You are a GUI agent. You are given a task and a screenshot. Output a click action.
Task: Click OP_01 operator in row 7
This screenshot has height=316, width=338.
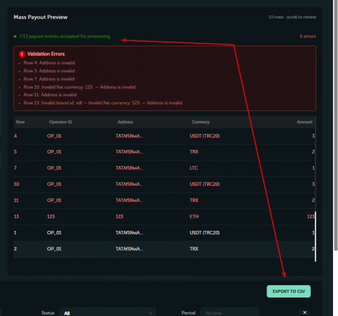(x=54, y=168)
